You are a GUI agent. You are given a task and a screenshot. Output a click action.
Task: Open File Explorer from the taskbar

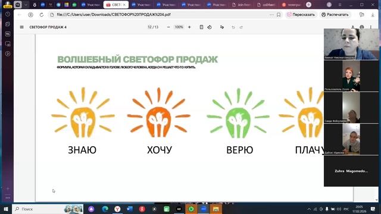tap(216, 209)
